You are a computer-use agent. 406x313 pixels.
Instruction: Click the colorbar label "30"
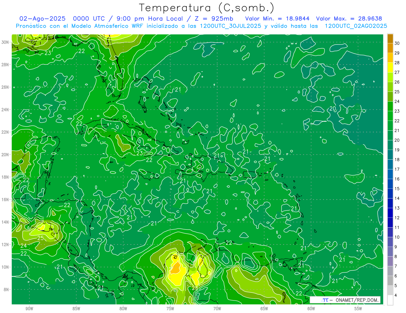[x=397, y=43]
